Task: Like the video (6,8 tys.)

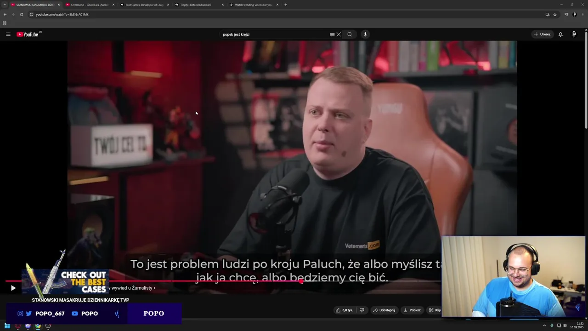Action: (x=344, y=310)
